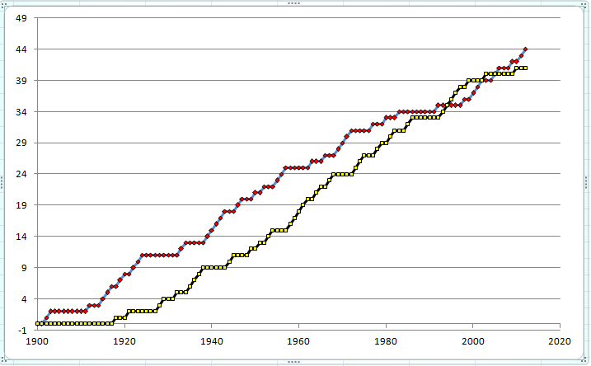Select the vertical axis label -1
This screenshot has width=591, height=366.
(22, 331)
